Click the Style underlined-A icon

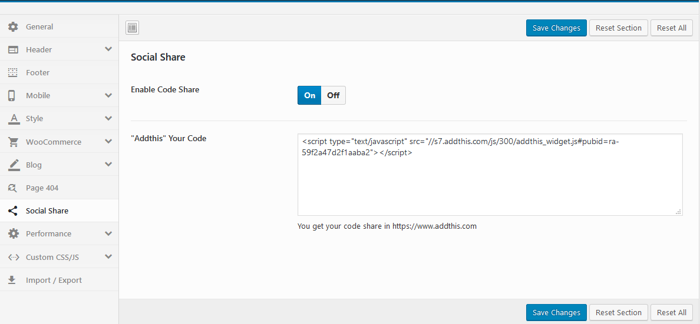click(14, 119)
